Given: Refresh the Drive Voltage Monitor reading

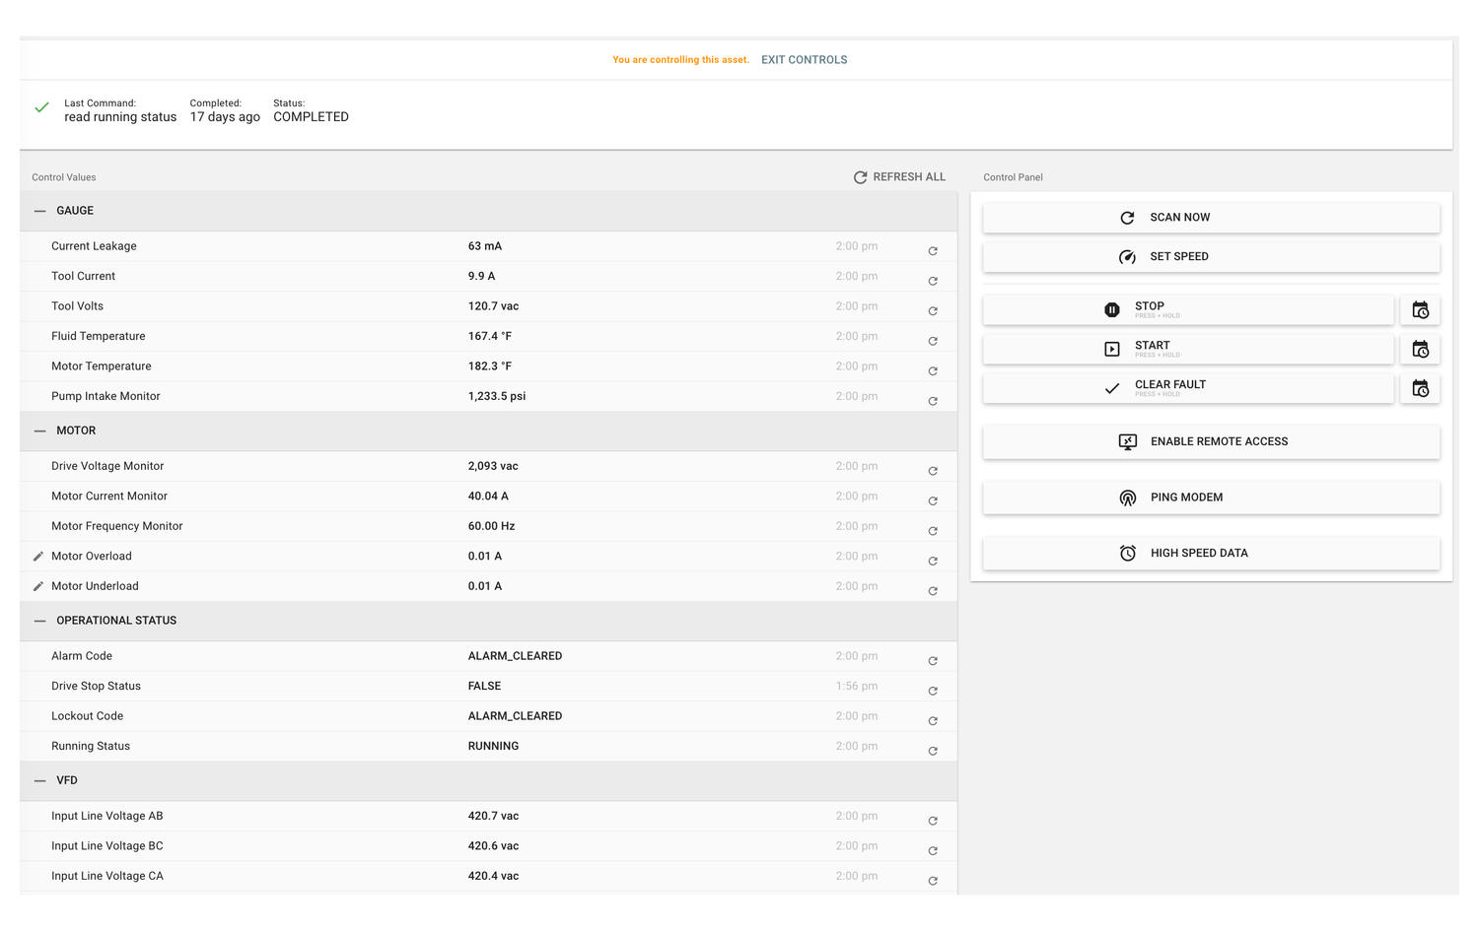Looking at the screenshot, I should point(933,471).
